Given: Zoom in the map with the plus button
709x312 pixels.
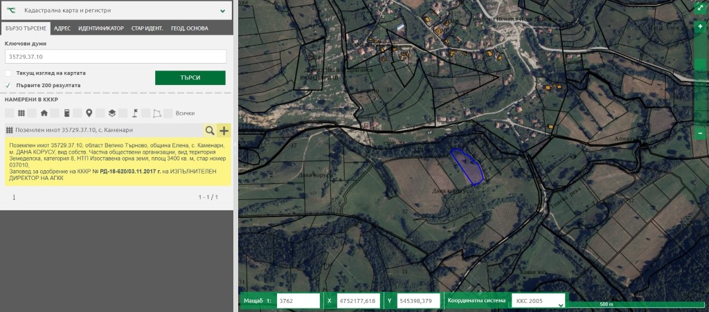Looking at the screenshot, I should pyautogui.click(x=700, y=26).
